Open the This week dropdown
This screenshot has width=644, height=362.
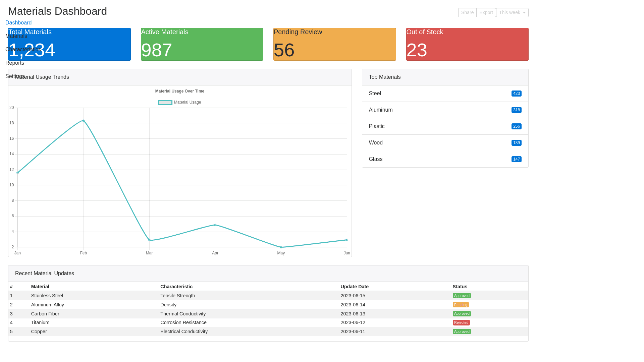click(x=512, y=13)
